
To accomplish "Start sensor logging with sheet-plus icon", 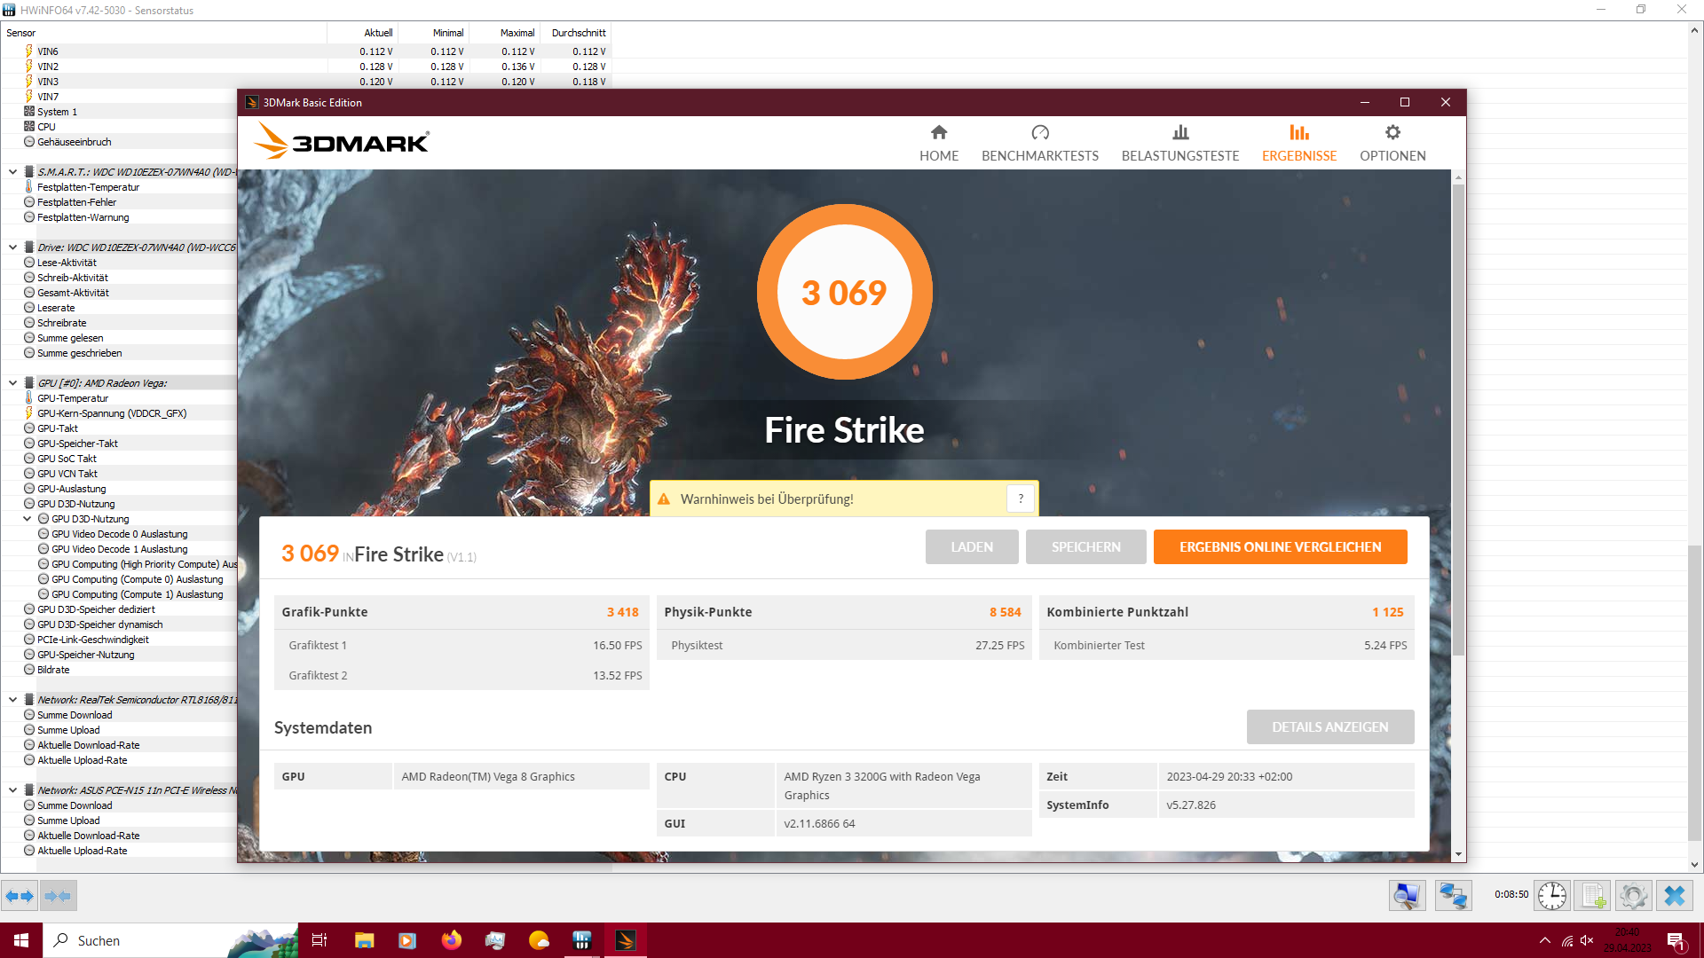I will [x=1592, y=896].
